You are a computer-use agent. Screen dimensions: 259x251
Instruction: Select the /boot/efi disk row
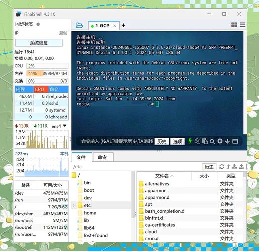pos(41,227)
